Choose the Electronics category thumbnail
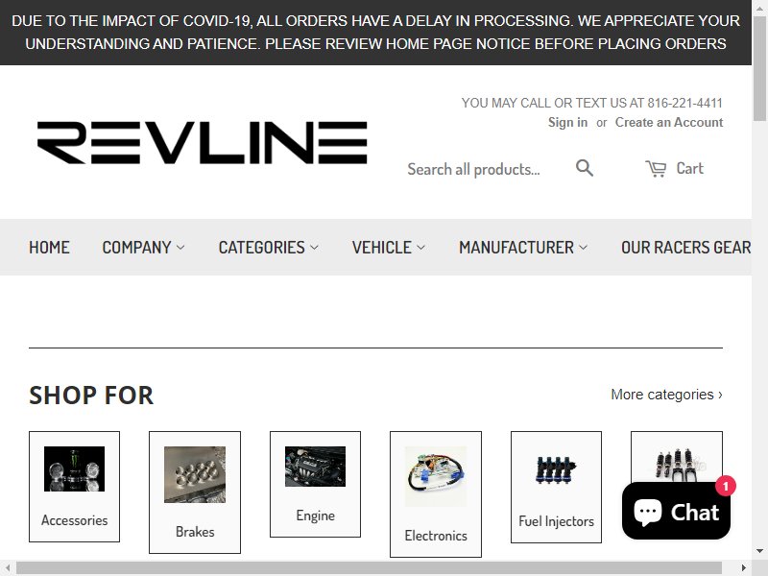 (436, 476)
